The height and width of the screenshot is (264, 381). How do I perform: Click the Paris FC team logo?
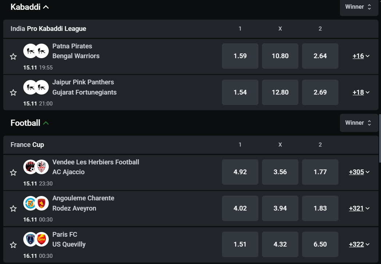[30, 239]
